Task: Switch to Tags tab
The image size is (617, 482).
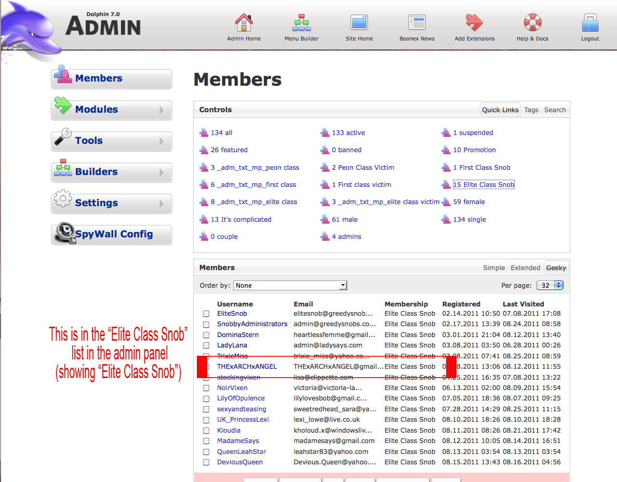Action: [x=531, y=110]
